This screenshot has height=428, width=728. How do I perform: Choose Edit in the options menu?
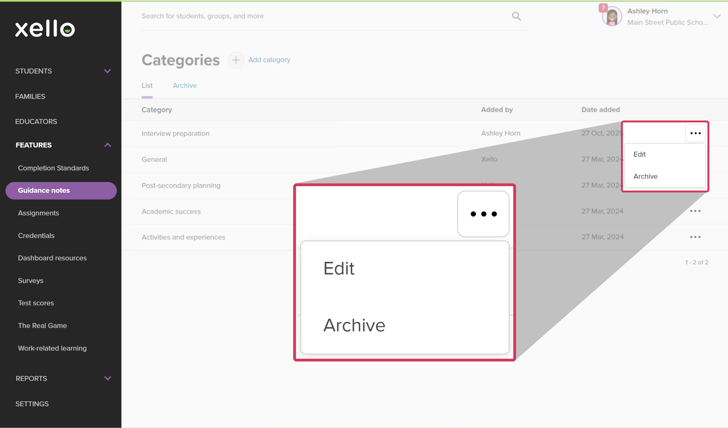coord(640,154)
